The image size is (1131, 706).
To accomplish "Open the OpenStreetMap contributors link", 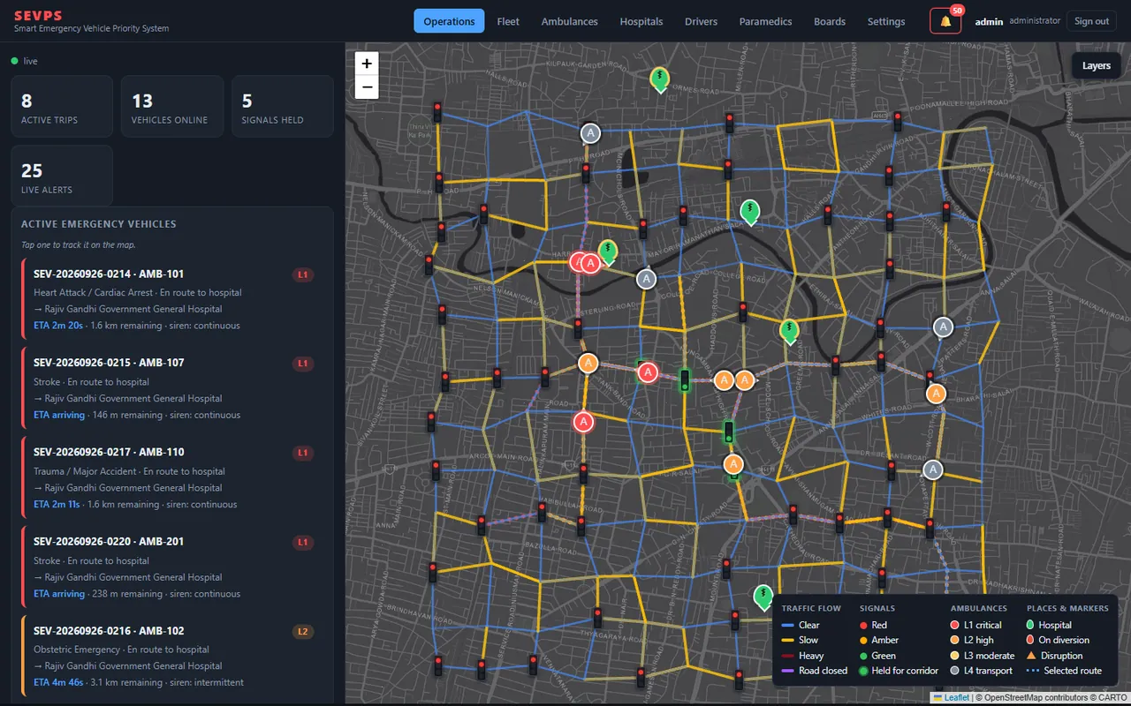I will (1034, 697).
